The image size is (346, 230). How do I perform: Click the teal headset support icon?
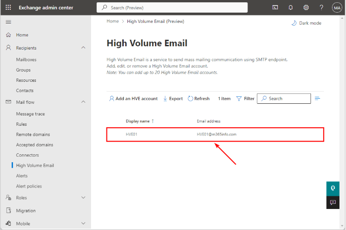tap(333, 188)
